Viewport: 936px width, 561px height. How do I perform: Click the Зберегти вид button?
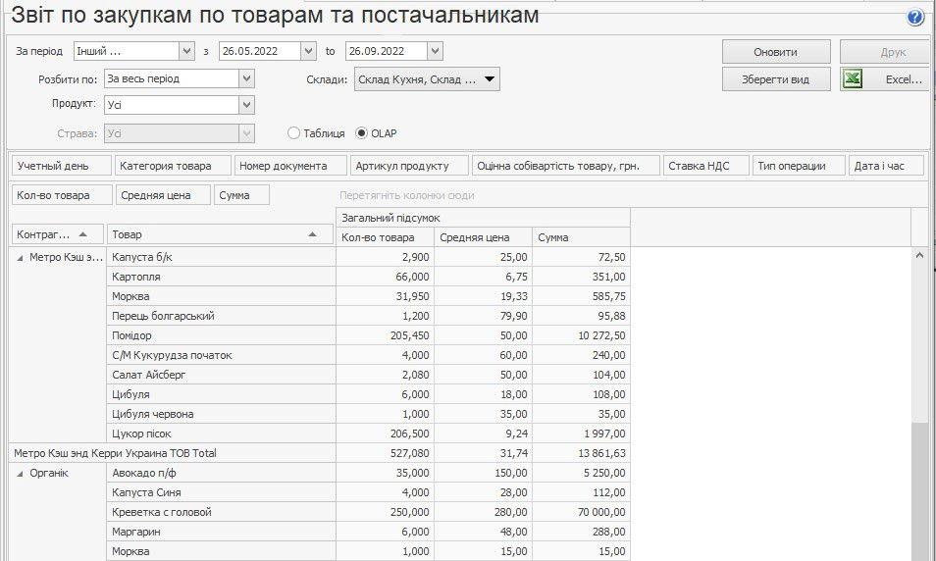776,79
